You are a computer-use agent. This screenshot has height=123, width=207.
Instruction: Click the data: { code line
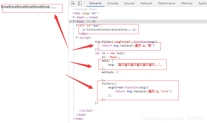(107, 61)
